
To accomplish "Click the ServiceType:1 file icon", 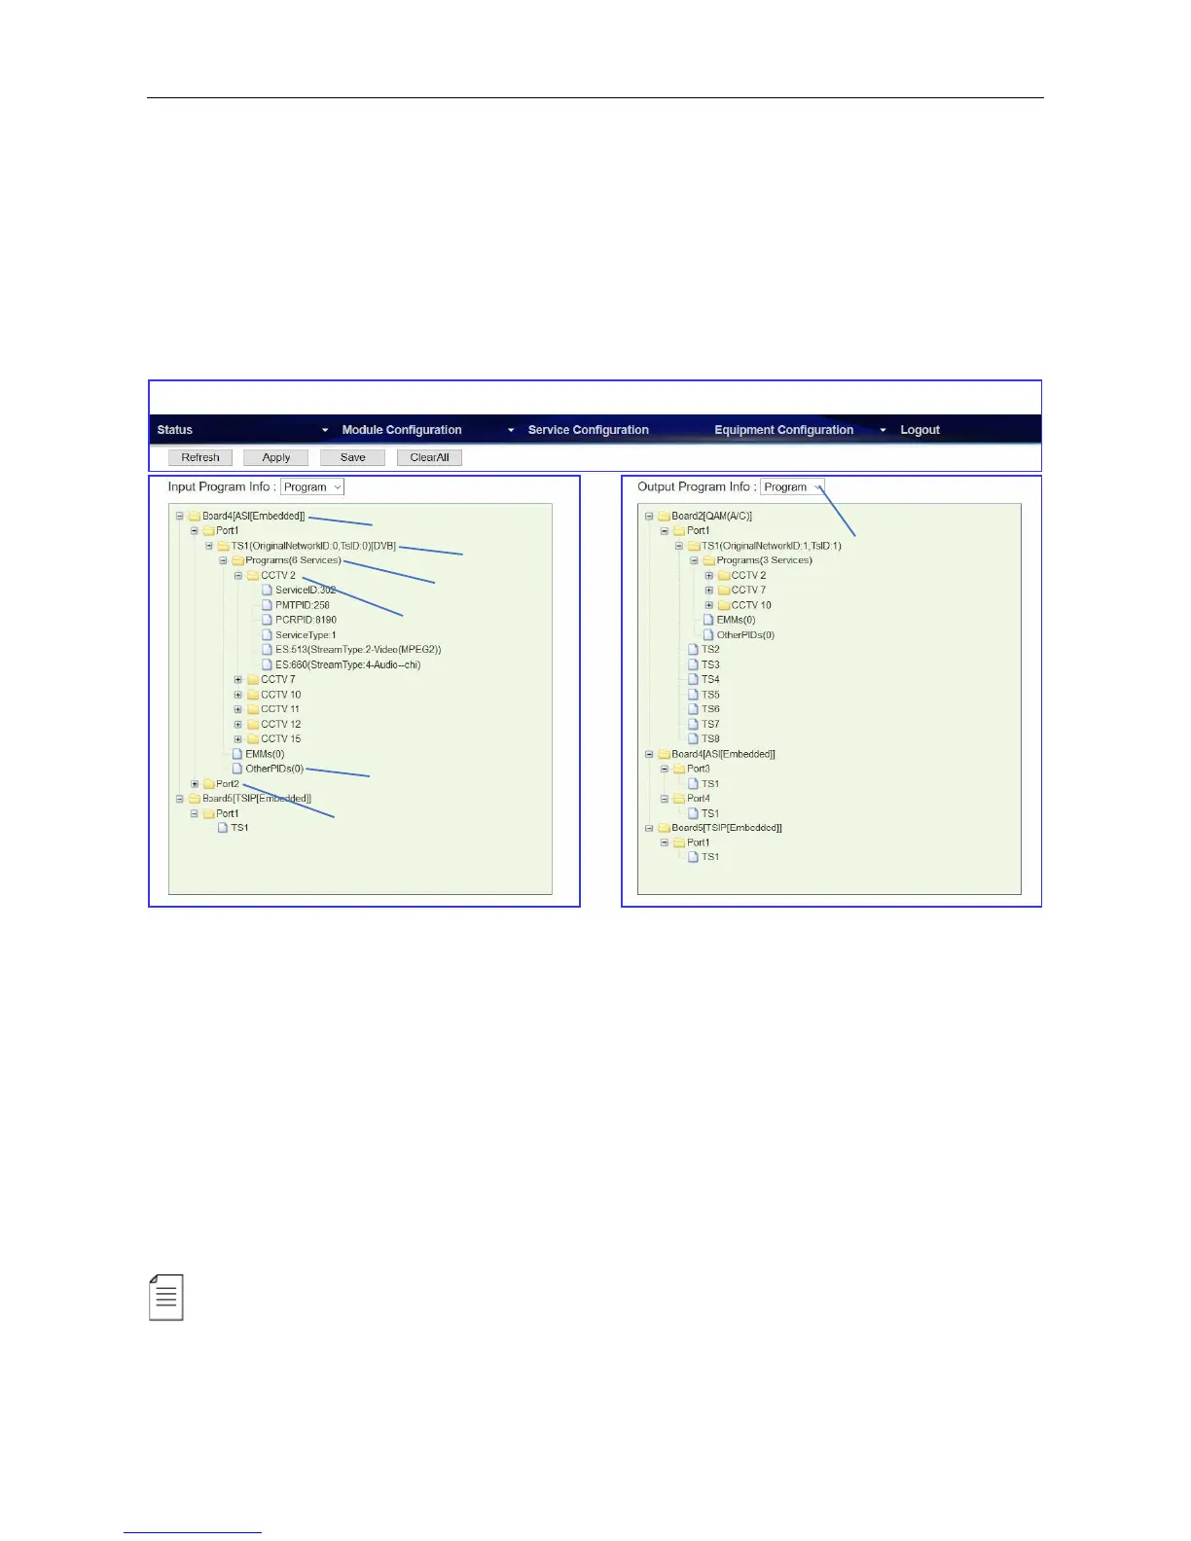I will pyautogui.click(x=267, y=635).
